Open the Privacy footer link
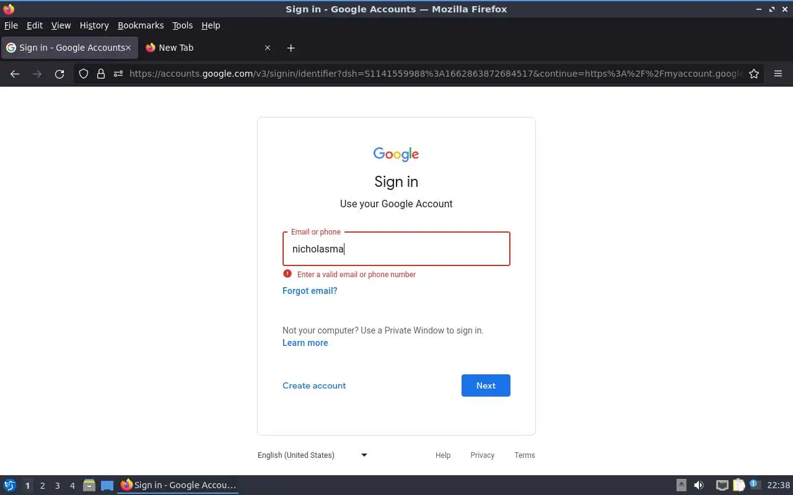Screen dimensions: 793x495 [482, 455]
